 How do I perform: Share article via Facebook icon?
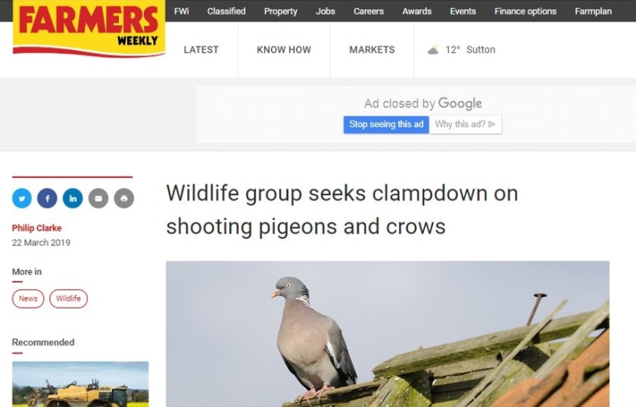tap(48, 199)
